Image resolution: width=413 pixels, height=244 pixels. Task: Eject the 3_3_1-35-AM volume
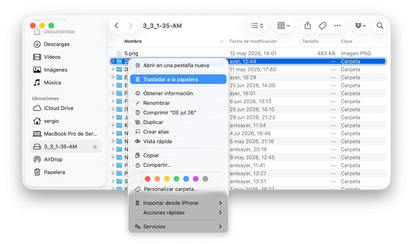point(95,147)
